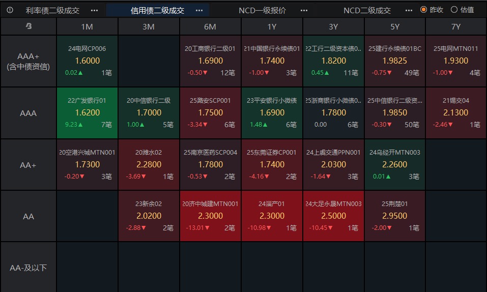Open the more options dots for NCD一级报价
This screenshot has width=487, height=292.
(304, 11)
